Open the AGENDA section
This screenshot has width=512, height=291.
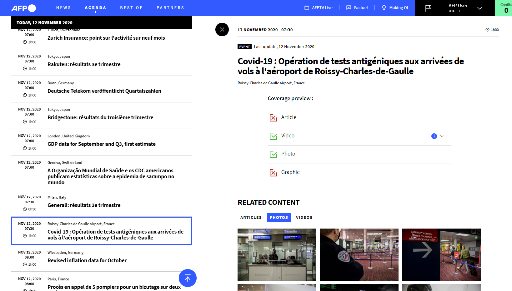[95, 8]
